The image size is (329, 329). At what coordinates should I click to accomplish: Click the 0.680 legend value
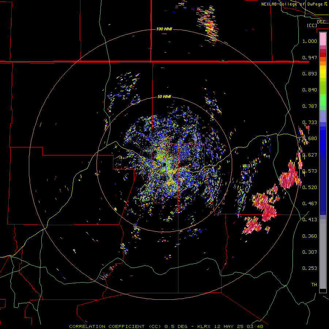[310, 139]
